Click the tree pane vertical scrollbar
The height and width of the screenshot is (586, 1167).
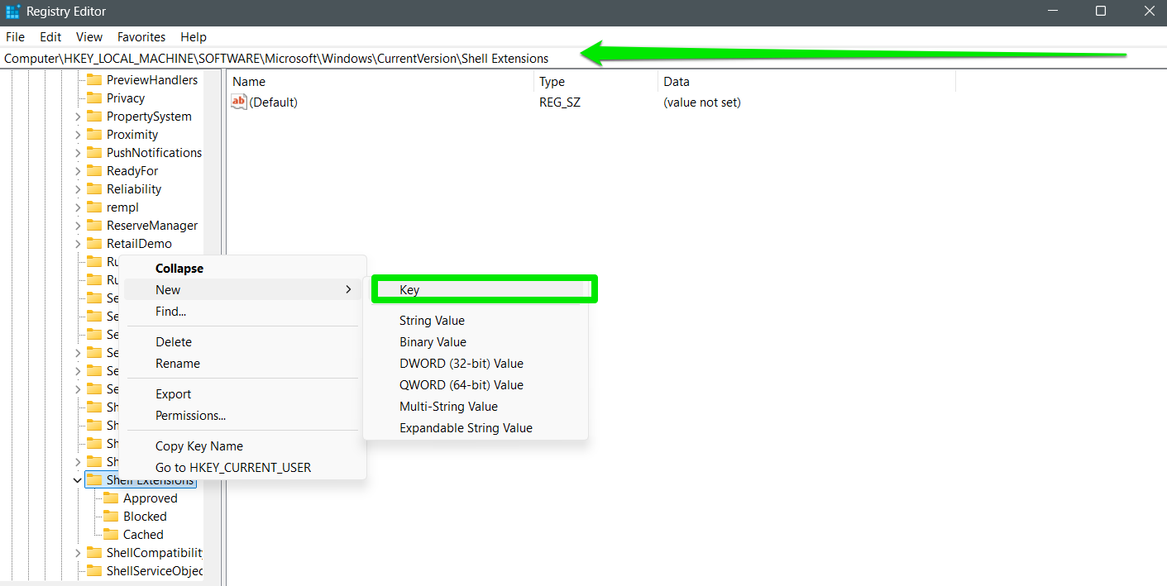tap(213, 326)
